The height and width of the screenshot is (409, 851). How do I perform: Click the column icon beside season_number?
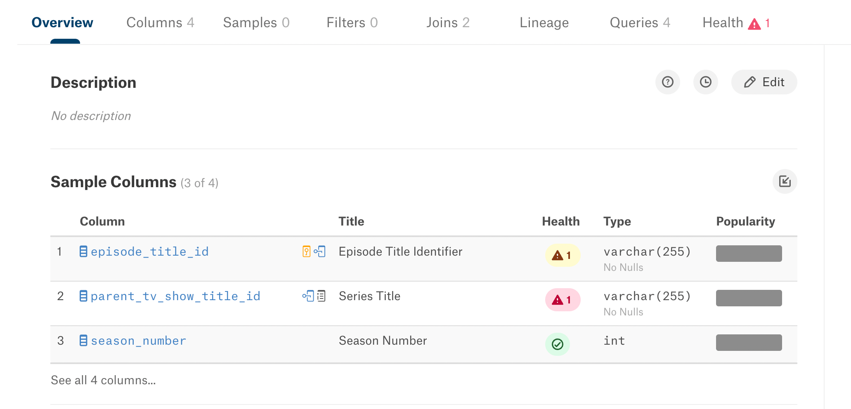83,341
